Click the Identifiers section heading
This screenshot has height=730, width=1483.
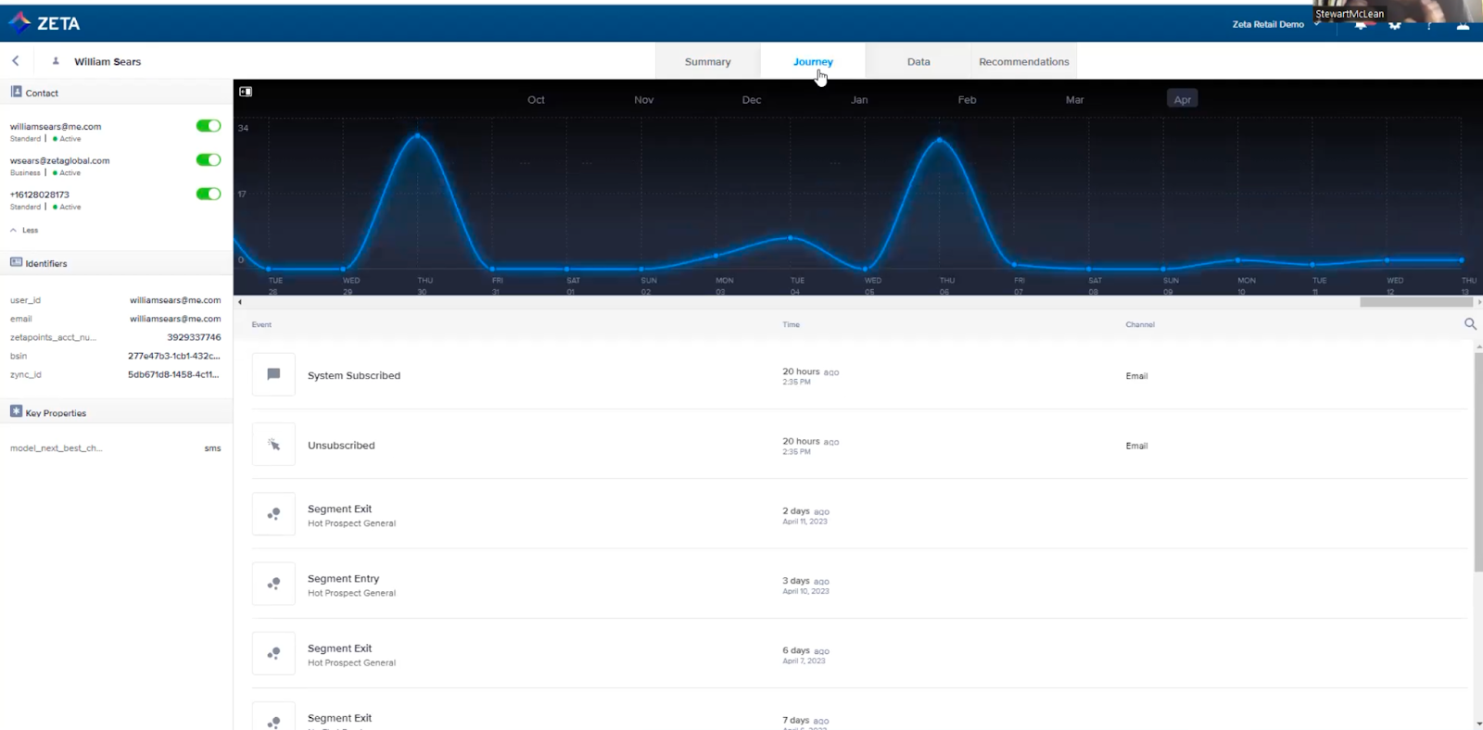click(46, 263)
